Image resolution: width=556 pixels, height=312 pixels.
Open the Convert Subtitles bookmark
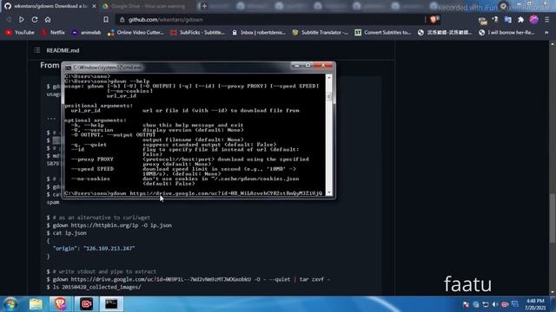pyautogui.click(x=383, y=33)
